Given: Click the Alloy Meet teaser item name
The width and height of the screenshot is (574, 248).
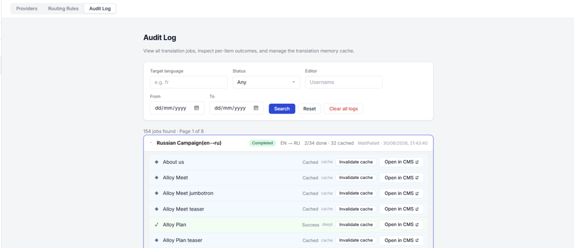Looking at the screenshot, I should 183,209.
